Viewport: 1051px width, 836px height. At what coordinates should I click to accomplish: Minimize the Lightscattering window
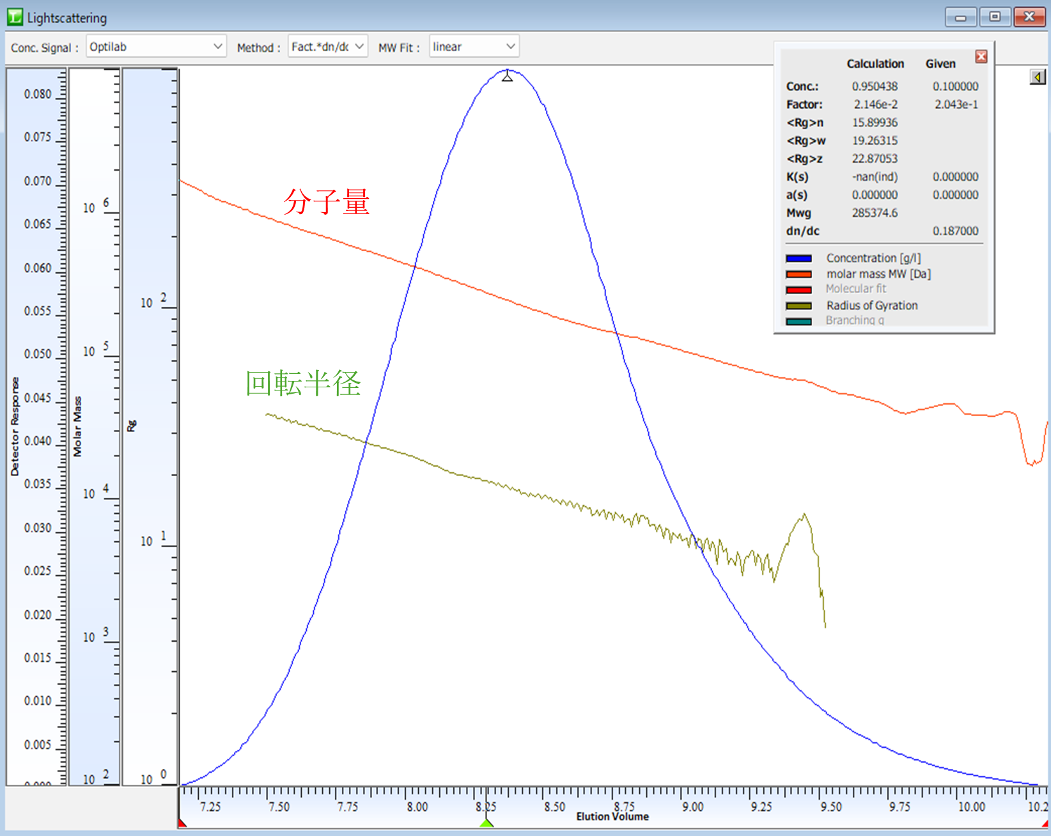[960, 17]
